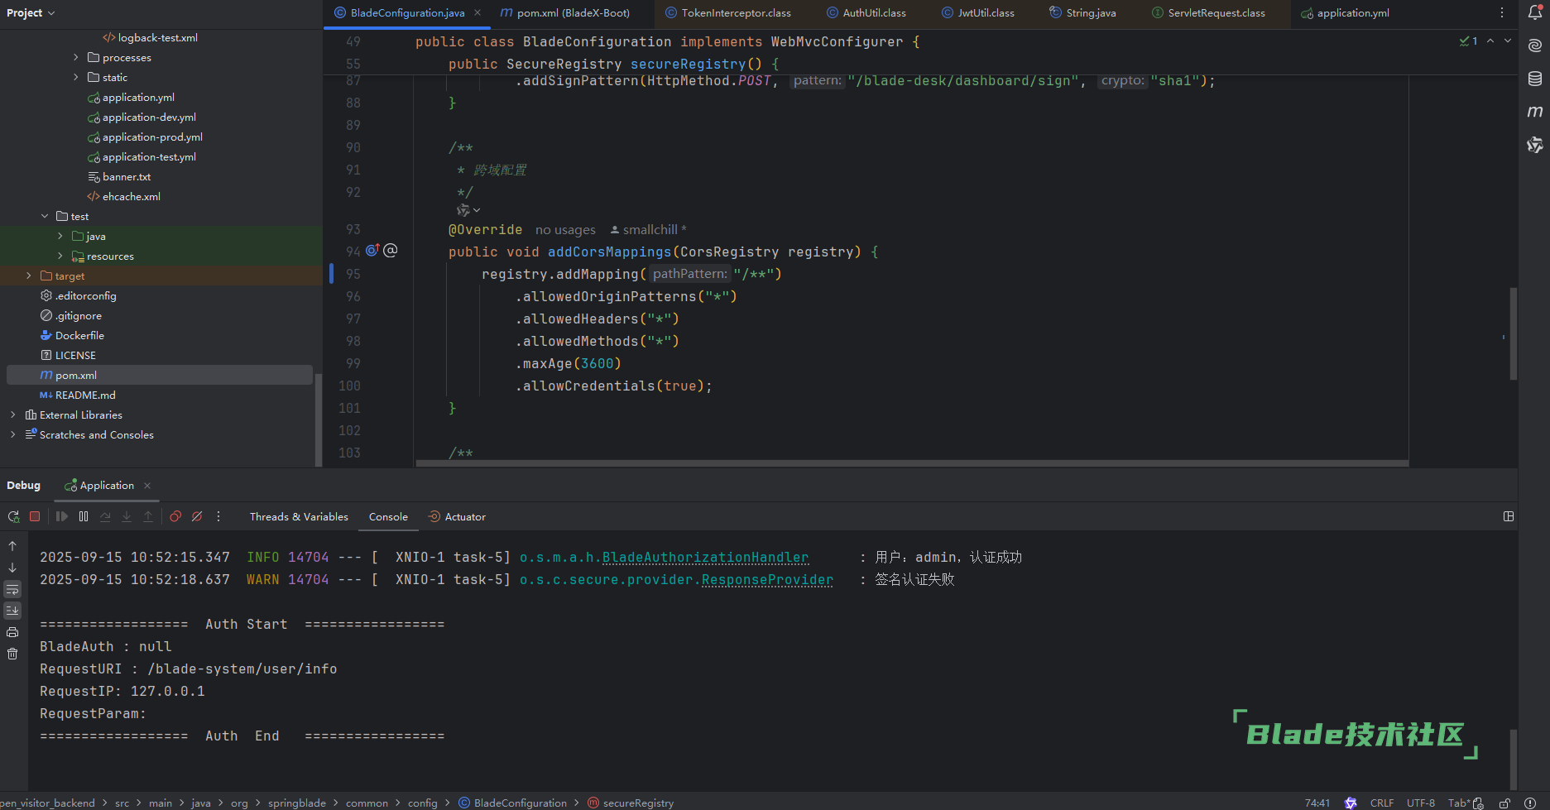Switch to the JwtUtil.class tab
Viewport: 1550px width, 810px height.
[978, 12]
